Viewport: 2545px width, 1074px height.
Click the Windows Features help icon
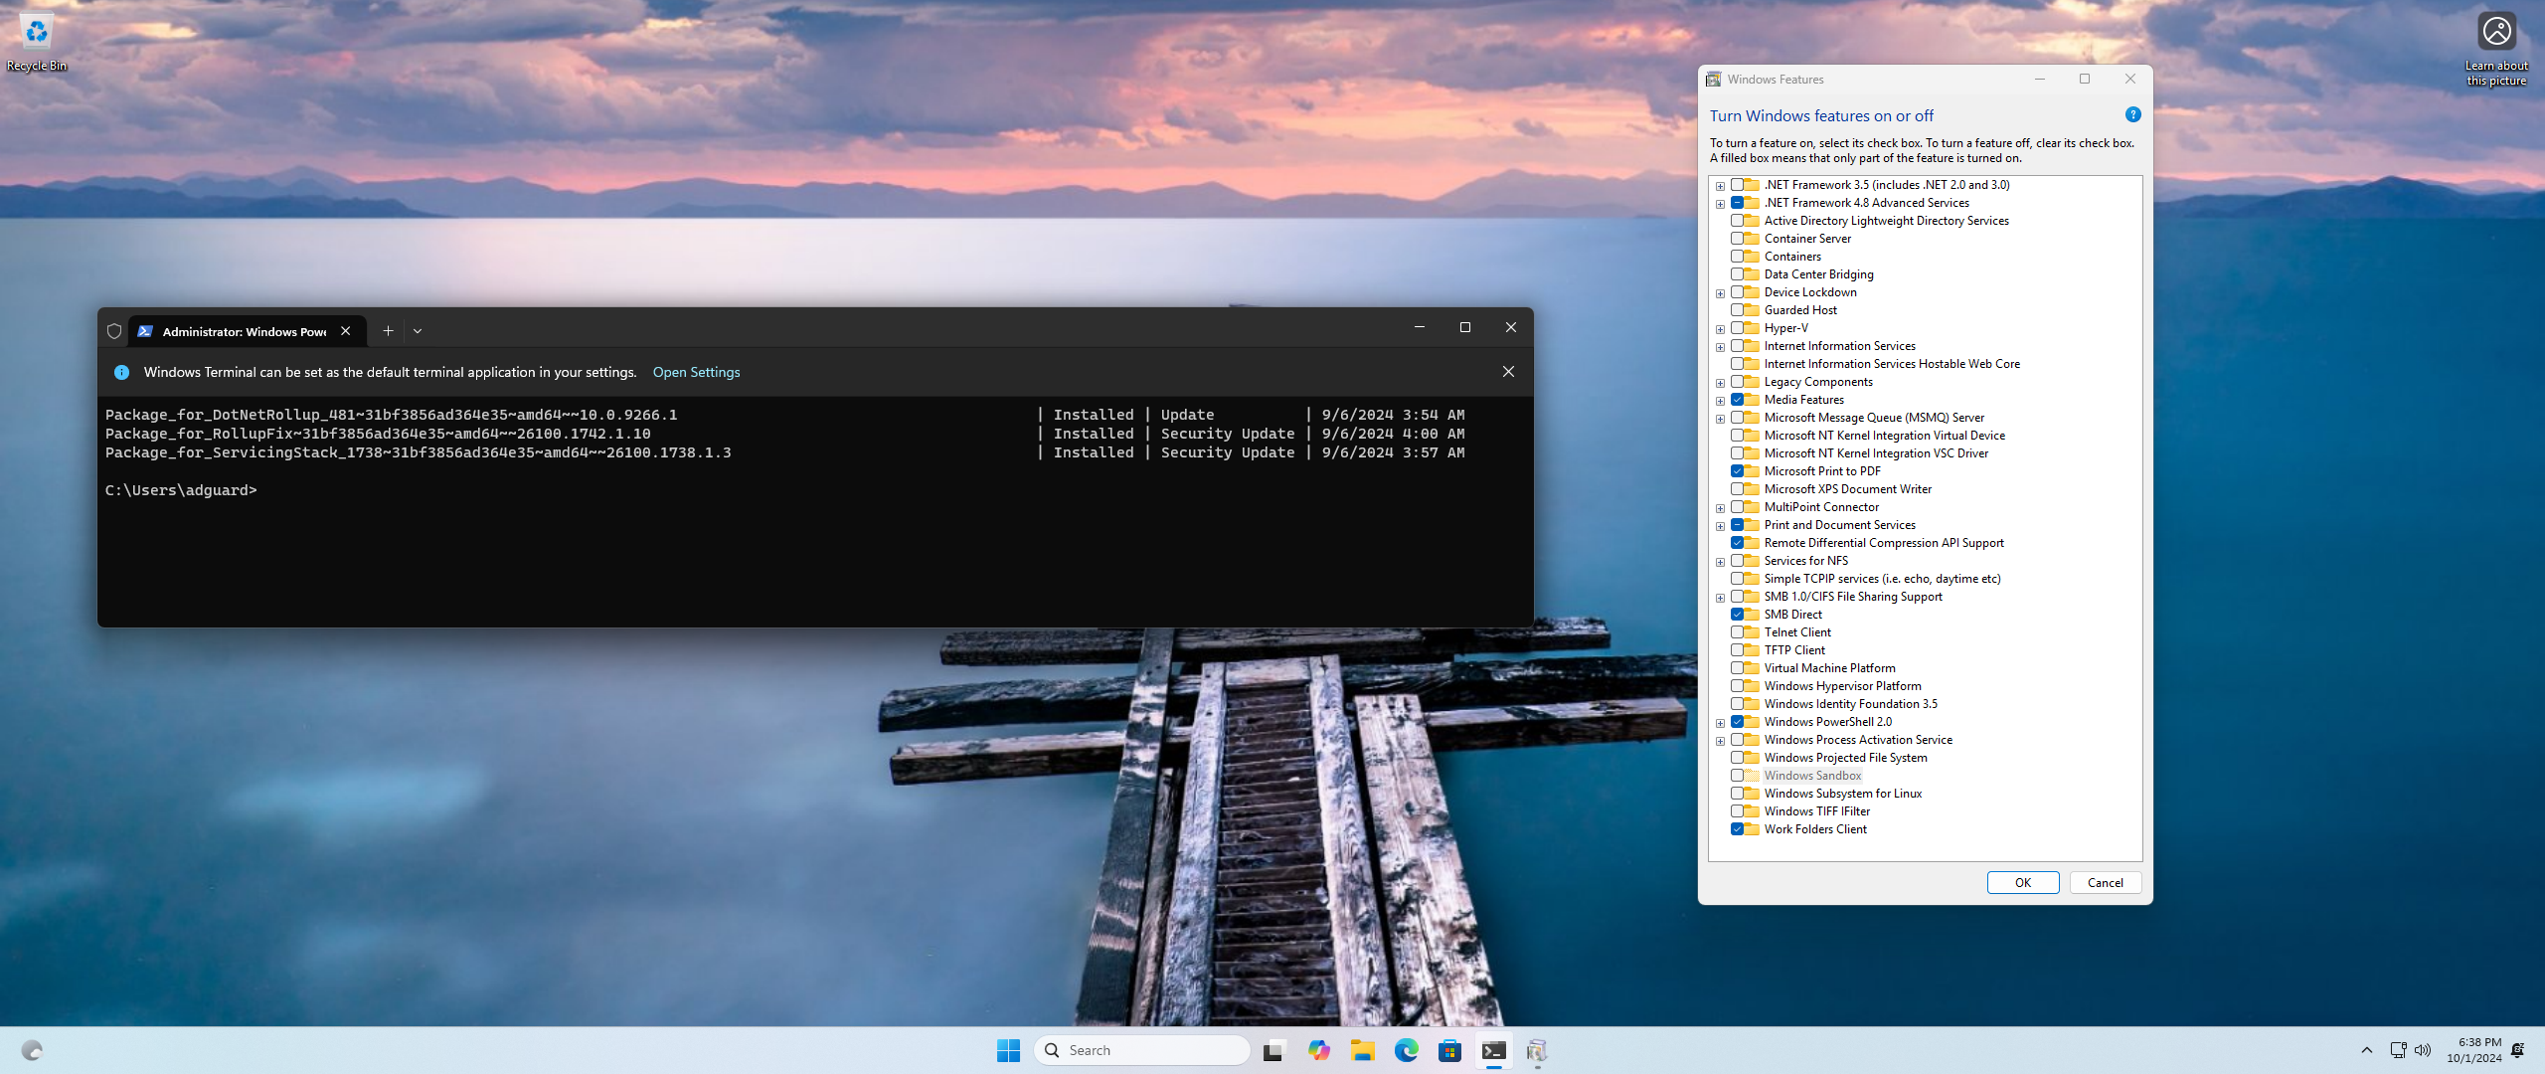(2132, 115)
